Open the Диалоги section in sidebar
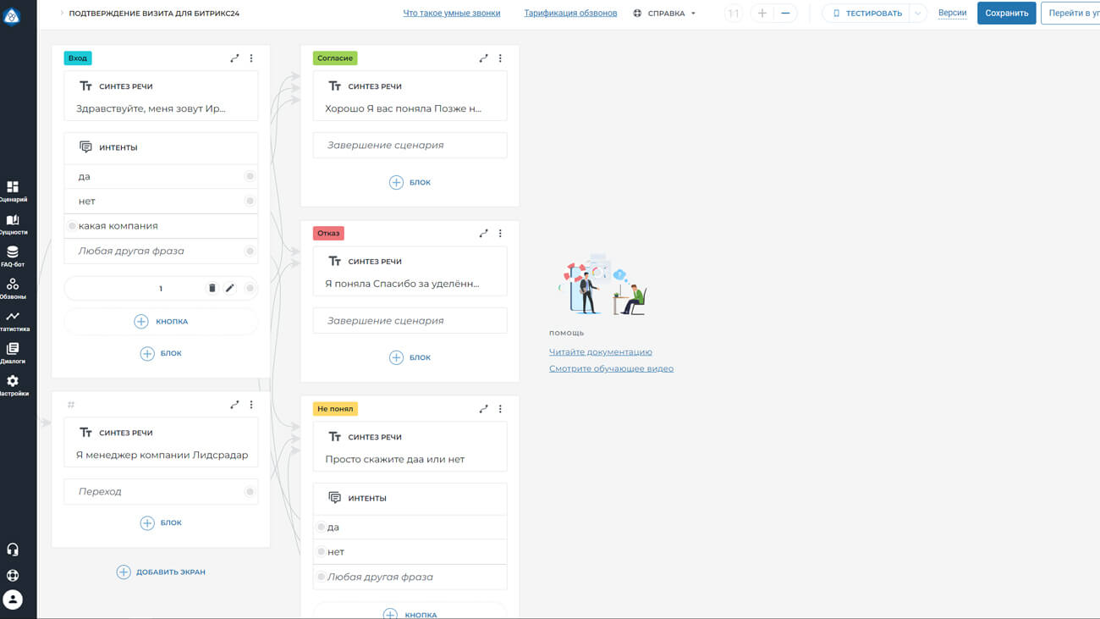Screen dimensions: 1100x619 (x=13, y=352)
